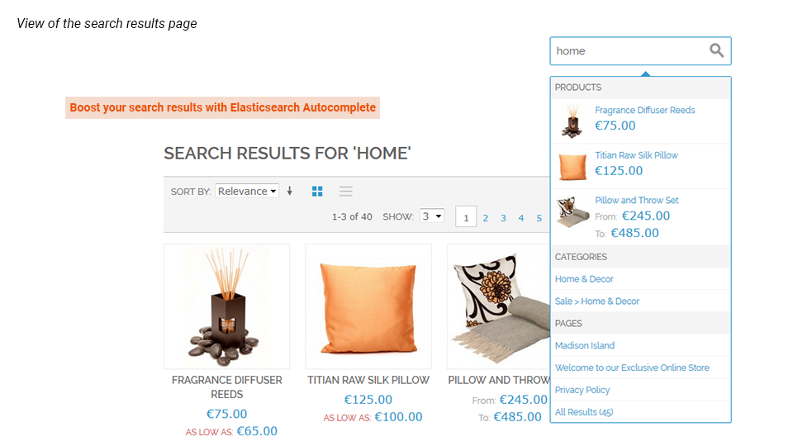Click Titian Raw Silk Pillow product image
Viewport: 793px width, 446px height.
[368, 306]
